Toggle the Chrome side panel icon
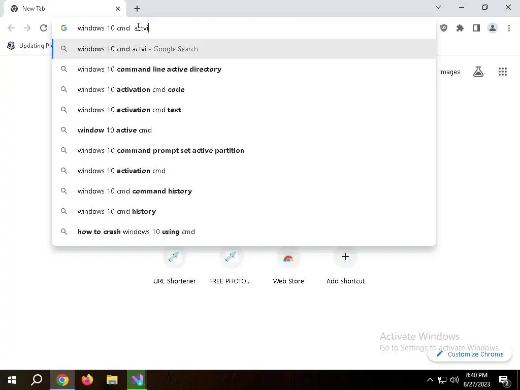520x390 pixels. tap(476, 28)
